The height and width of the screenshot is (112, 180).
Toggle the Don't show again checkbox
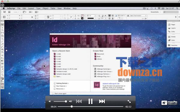53,93
